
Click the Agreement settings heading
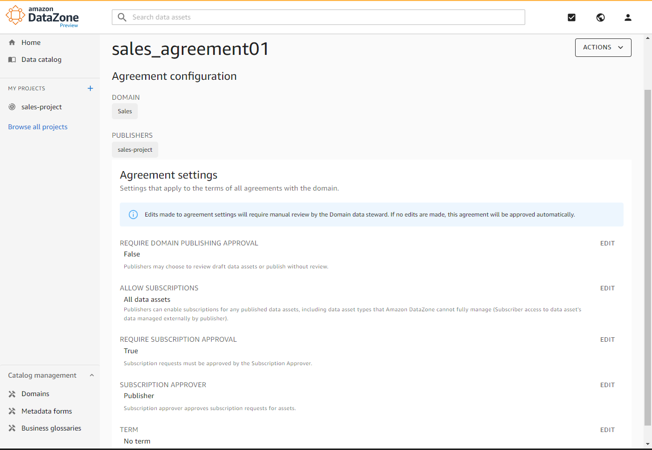169,175
